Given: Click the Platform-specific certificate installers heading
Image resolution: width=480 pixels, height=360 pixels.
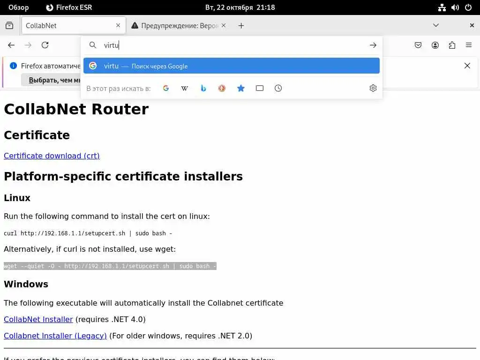Looking at the screenshot, I should click(123, 177).
